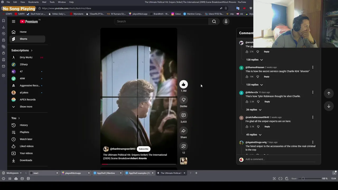This screenshot has height=190, width=338.
Task: Like the @Aloha-x2x comment
Action: click(x=247, y=102)
